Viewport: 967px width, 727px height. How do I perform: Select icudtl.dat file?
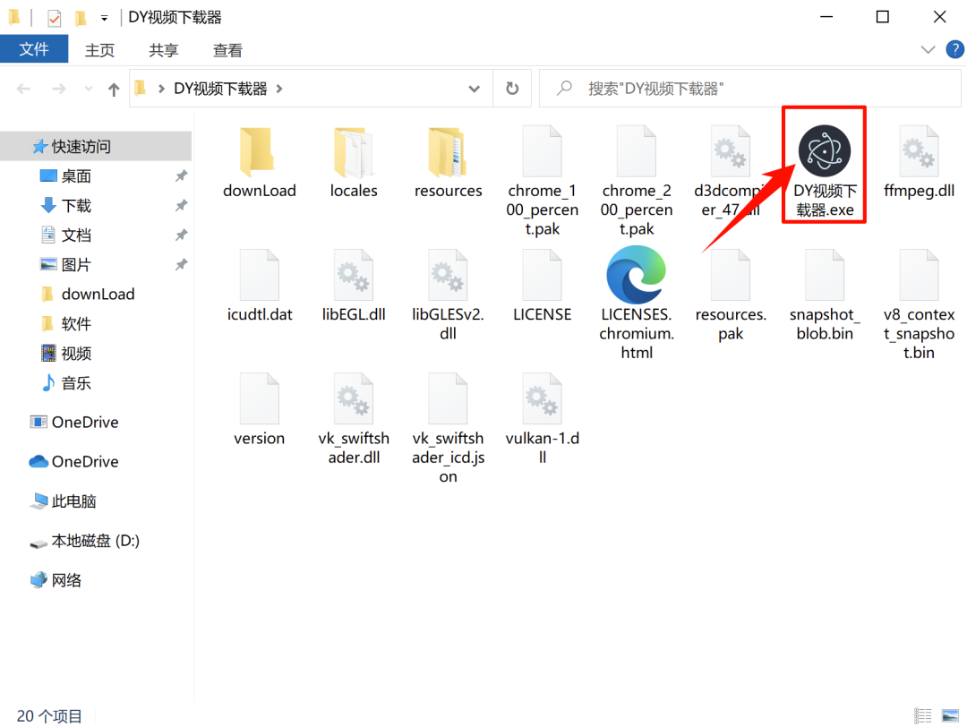pos(259,287)
